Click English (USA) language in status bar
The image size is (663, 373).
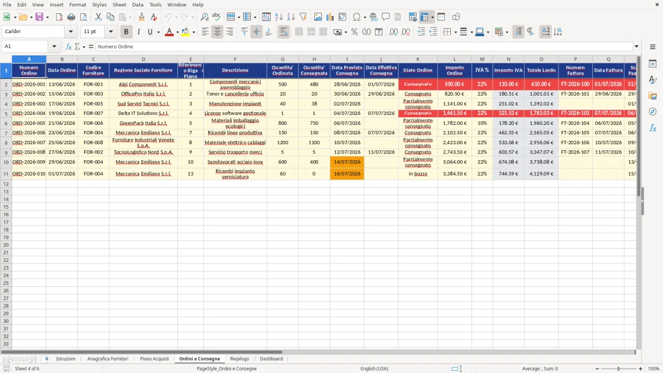(375, 369)
